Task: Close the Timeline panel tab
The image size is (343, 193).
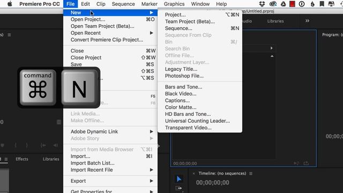Action: click(194, 174)
